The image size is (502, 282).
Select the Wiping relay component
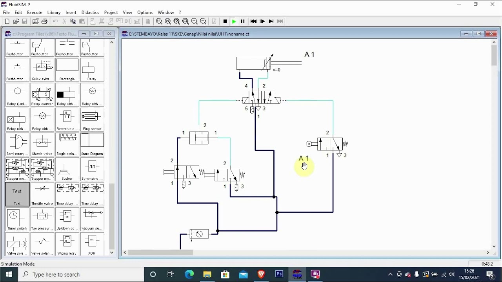[x=67, y=244]
